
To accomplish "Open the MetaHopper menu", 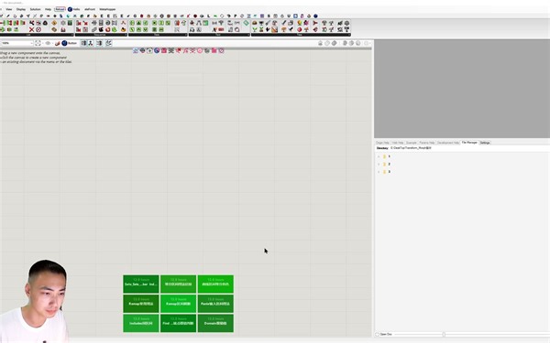I will tap(107, 9).
